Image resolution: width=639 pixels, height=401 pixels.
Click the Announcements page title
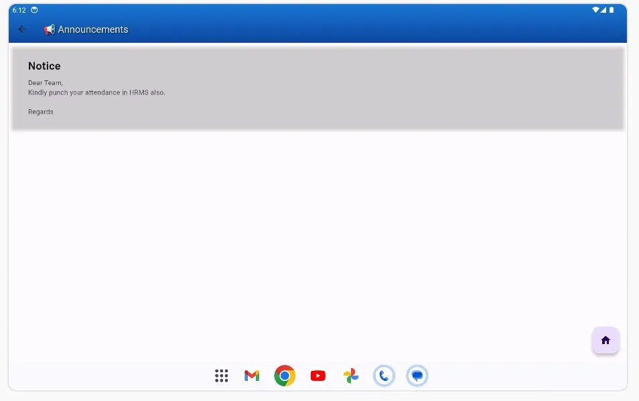click(93, 29)
